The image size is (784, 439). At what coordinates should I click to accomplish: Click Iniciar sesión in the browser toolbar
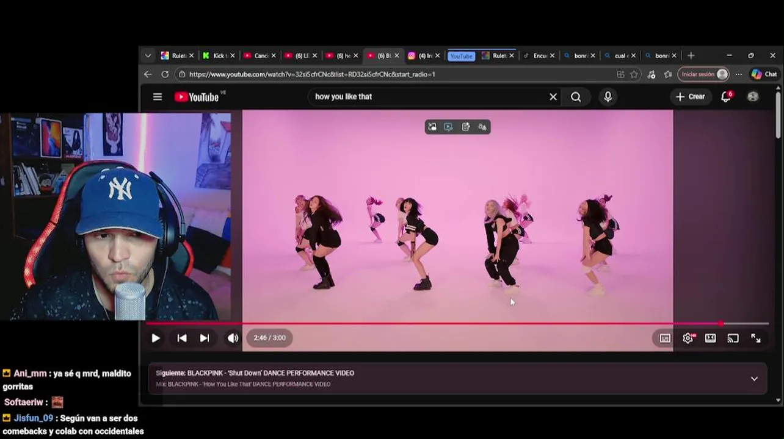pos(703,74)
